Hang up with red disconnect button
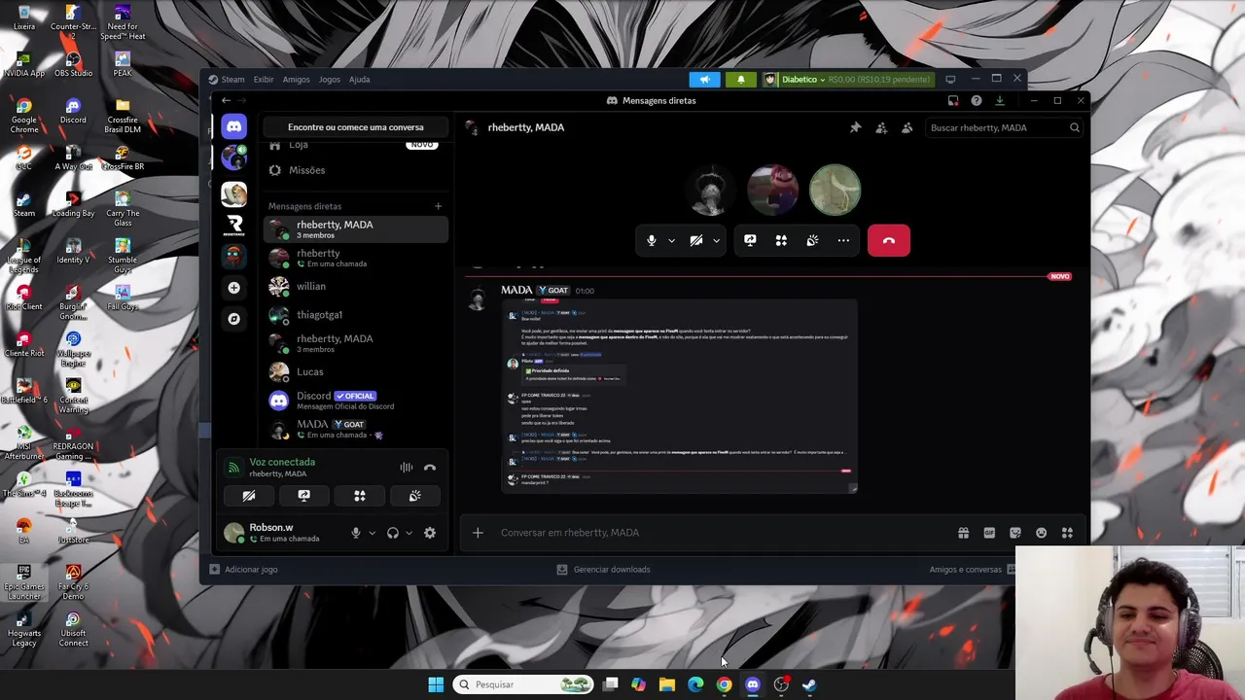The width and height of the screenshot is (1245, 700). point(889,240)
